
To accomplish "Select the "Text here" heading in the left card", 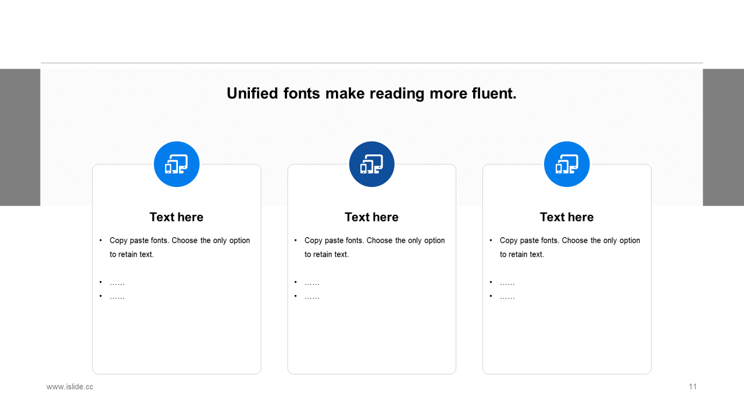I will click(x=176, y=217).
